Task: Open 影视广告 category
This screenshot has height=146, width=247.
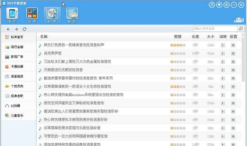Action: (x=19, y=57)
